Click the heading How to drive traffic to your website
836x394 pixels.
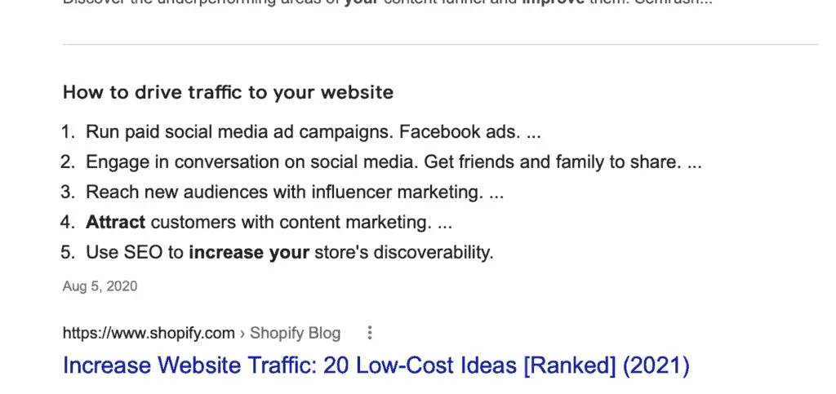[x=229, y=92]
